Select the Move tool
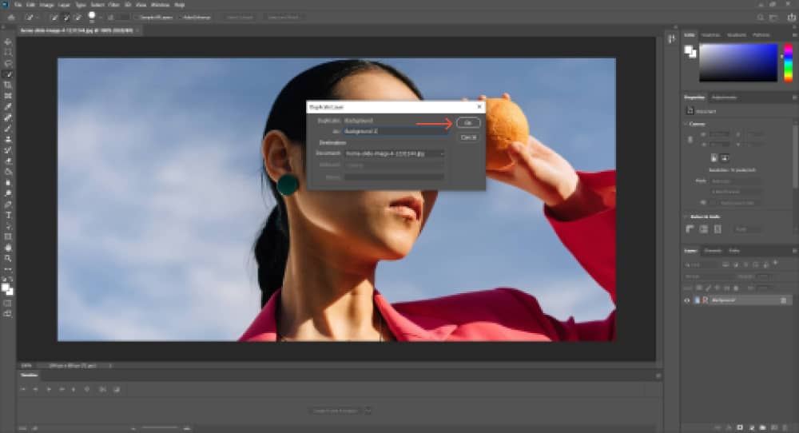This screenshot has width=799, height=433. pos(8,42)
